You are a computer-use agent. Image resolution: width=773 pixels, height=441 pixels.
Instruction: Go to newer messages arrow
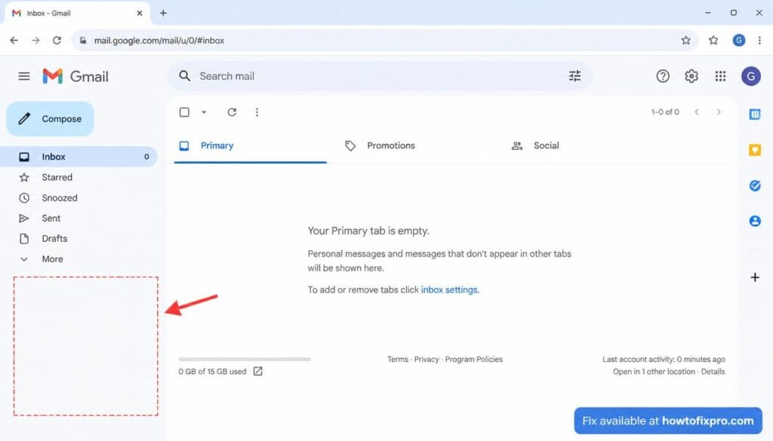point(697,112)
